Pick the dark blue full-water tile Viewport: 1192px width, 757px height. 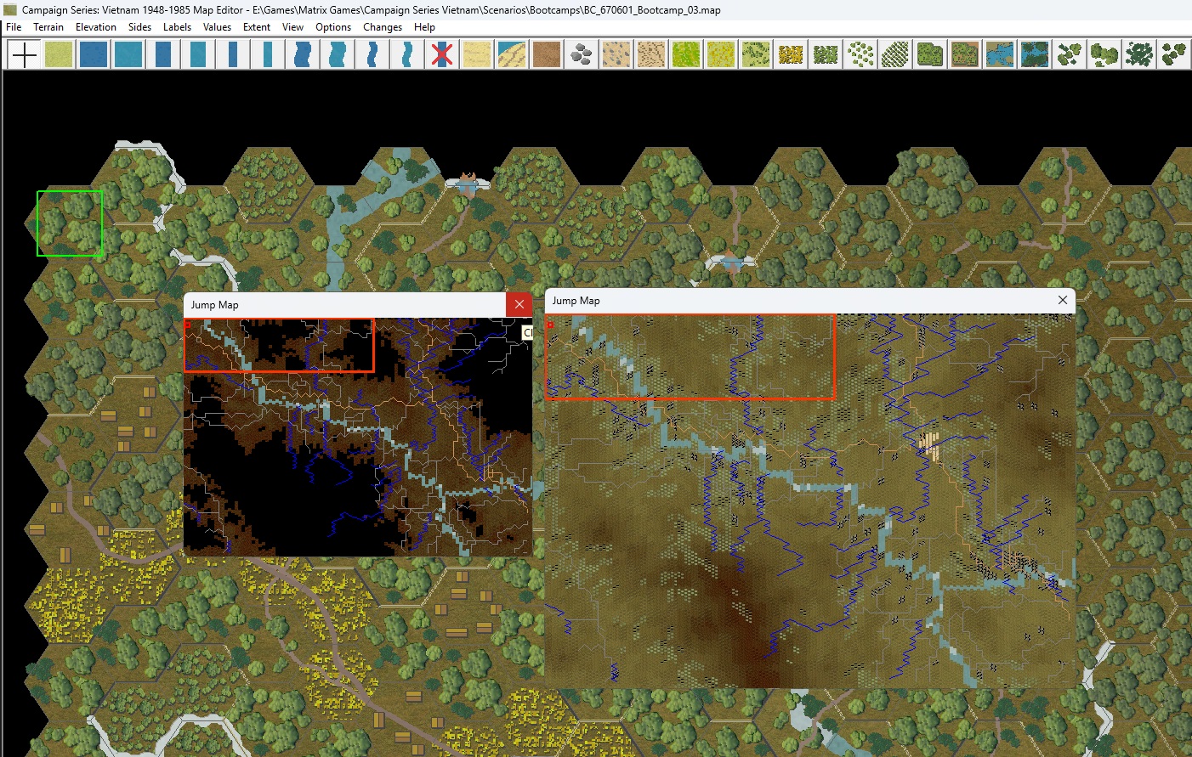click(x=94, y=54)
